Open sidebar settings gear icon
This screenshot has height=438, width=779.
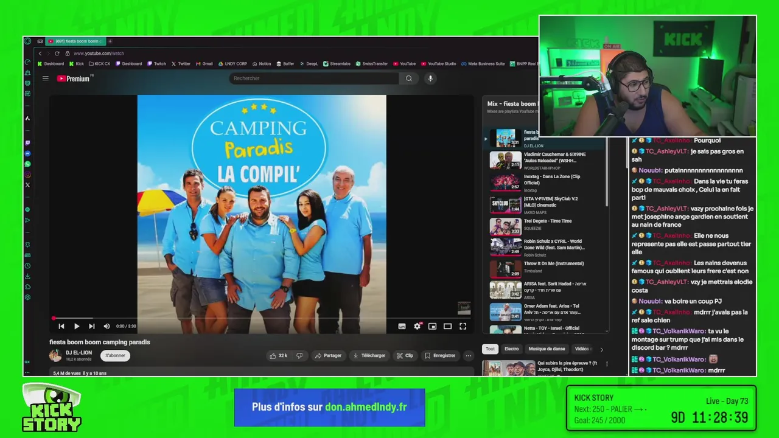coord(27,297)
